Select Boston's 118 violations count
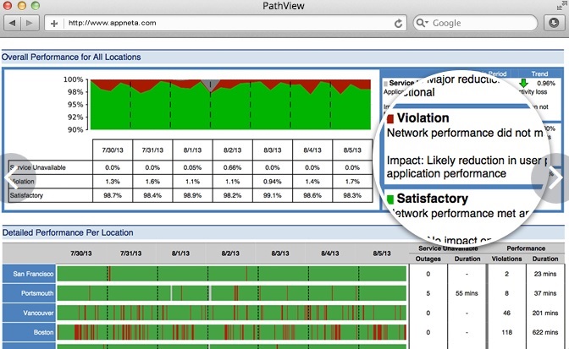569x349 pixels. tap(506, 332)
